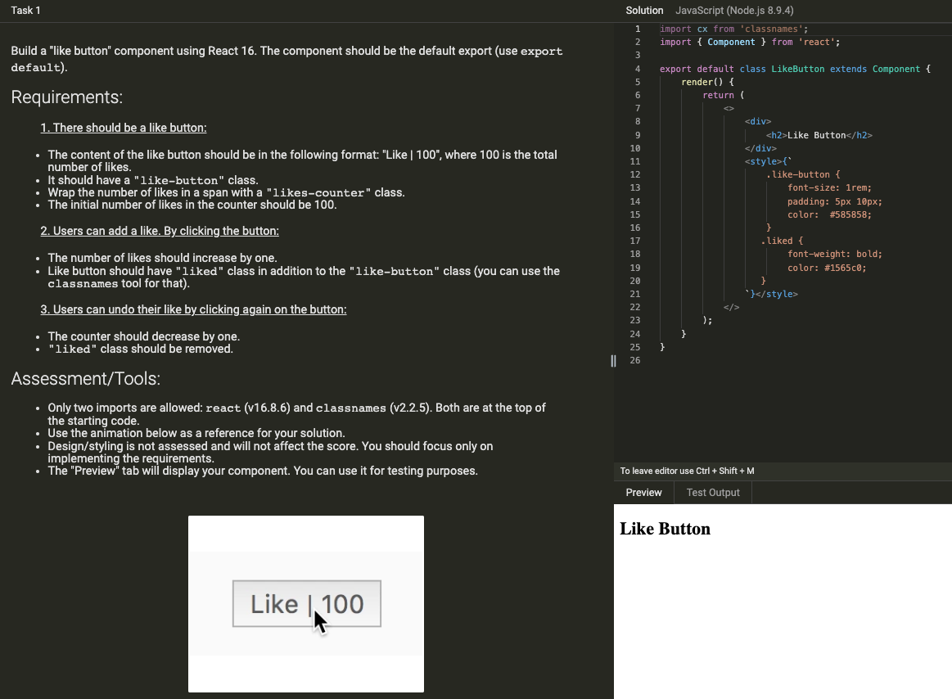This screenshot has height=699, width=952.
Task: Click the 'The number of likes should increase by one' bullet
Action: pos(162,258)
